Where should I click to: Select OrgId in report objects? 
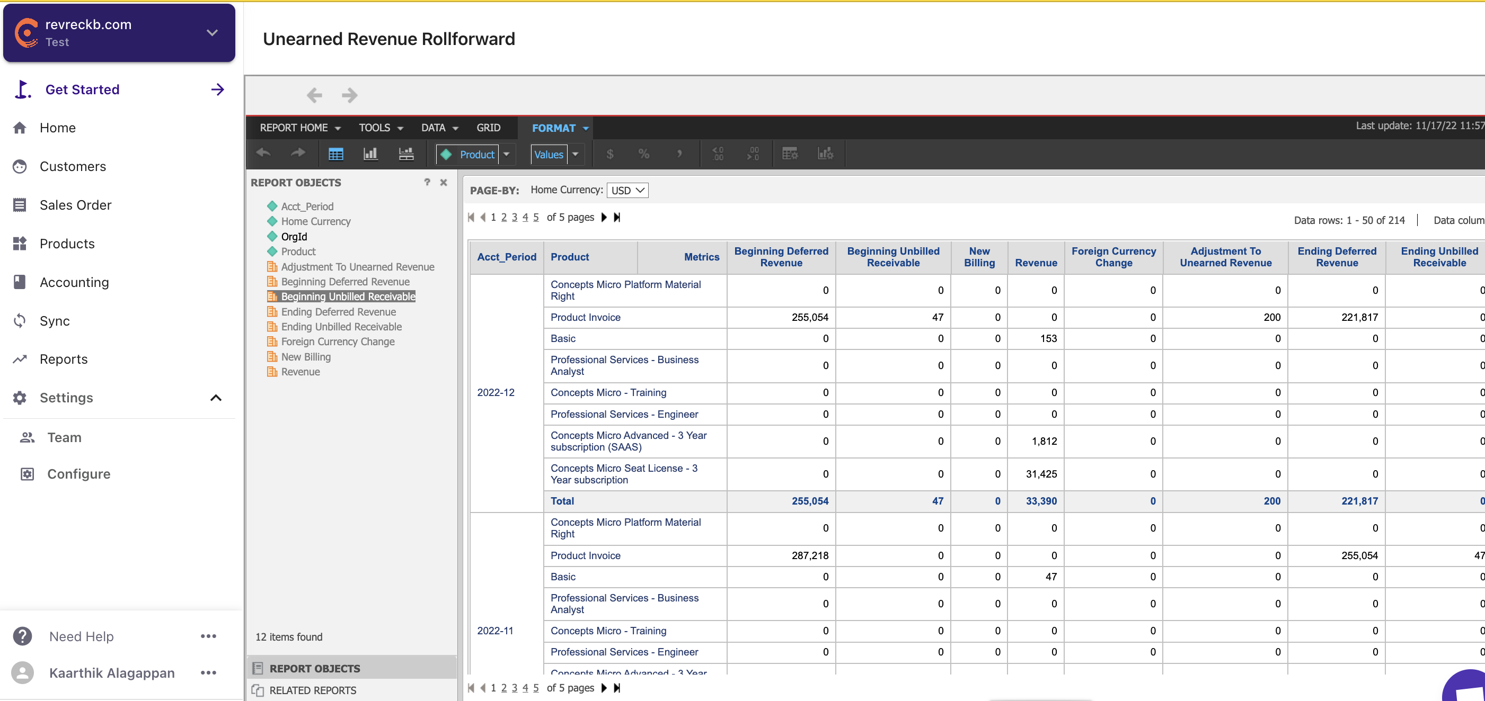pyautogui.click(x=294, y=236)
